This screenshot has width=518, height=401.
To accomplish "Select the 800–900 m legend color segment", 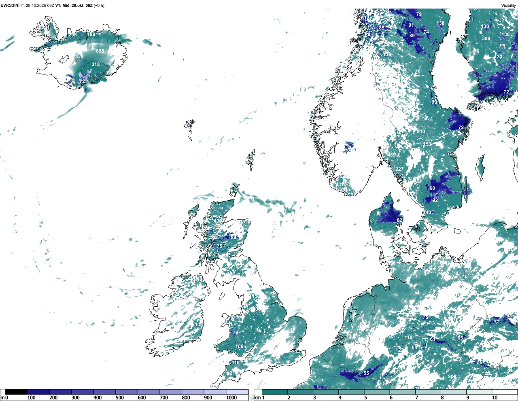I will click(193, 392).
